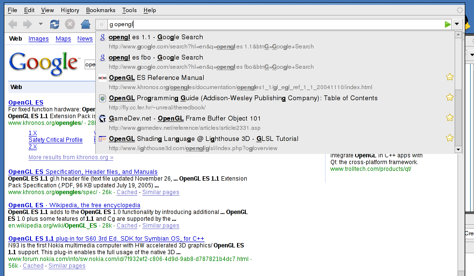
Task: Click scroll up arrow of suggestions list
Action: click(x=459, y=35)
